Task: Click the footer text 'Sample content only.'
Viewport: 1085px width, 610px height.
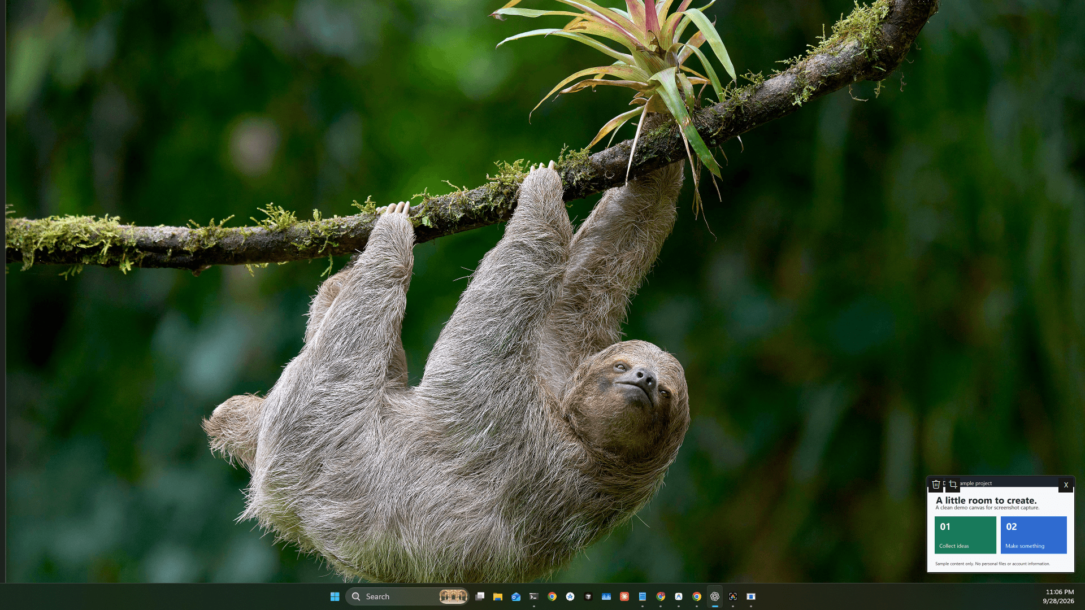Action: tap(954, 564)
